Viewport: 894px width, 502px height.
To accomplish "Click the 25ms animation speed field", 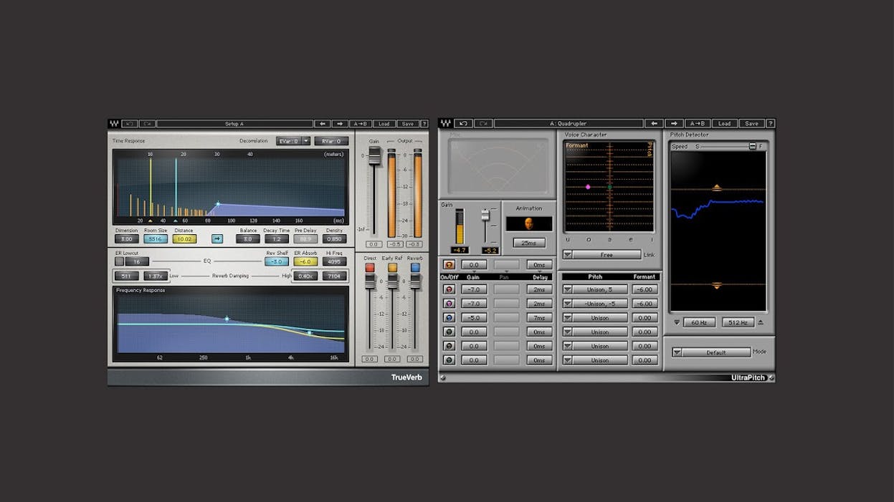I will (530, 242).
